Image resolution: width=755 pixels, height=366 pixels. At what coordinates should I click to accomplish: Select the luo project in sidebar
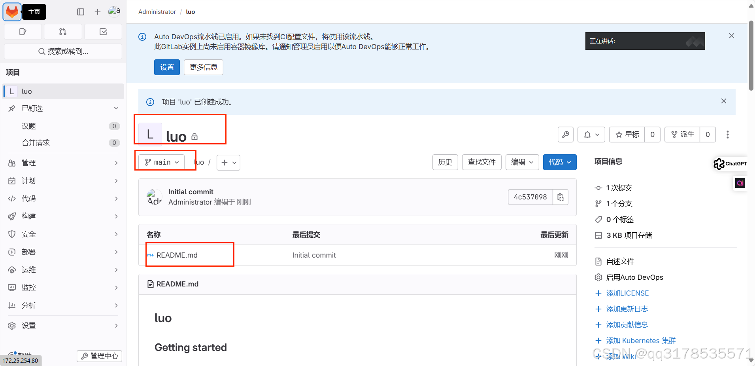point(63,91)
